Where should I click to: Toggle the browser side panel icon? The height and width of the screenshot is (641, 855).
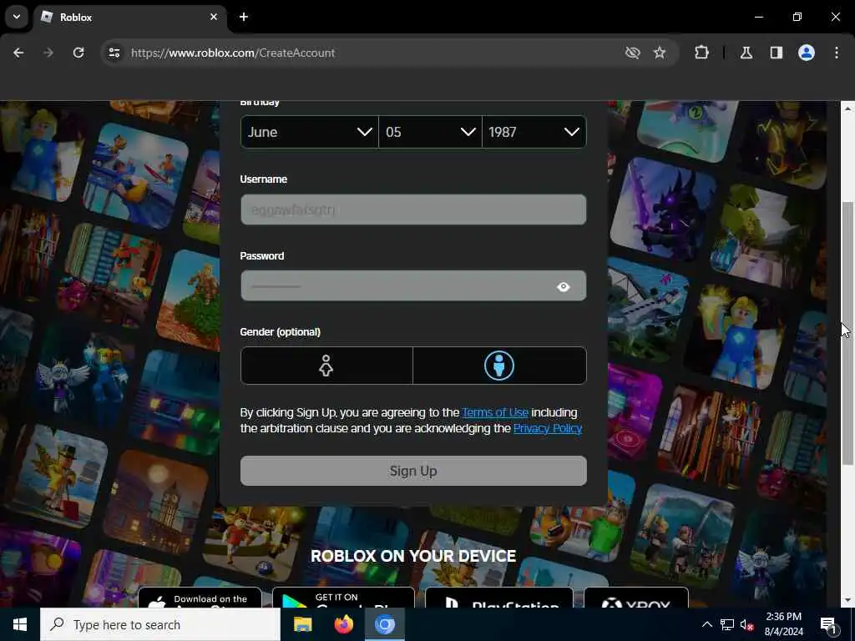tap(777, 53)
